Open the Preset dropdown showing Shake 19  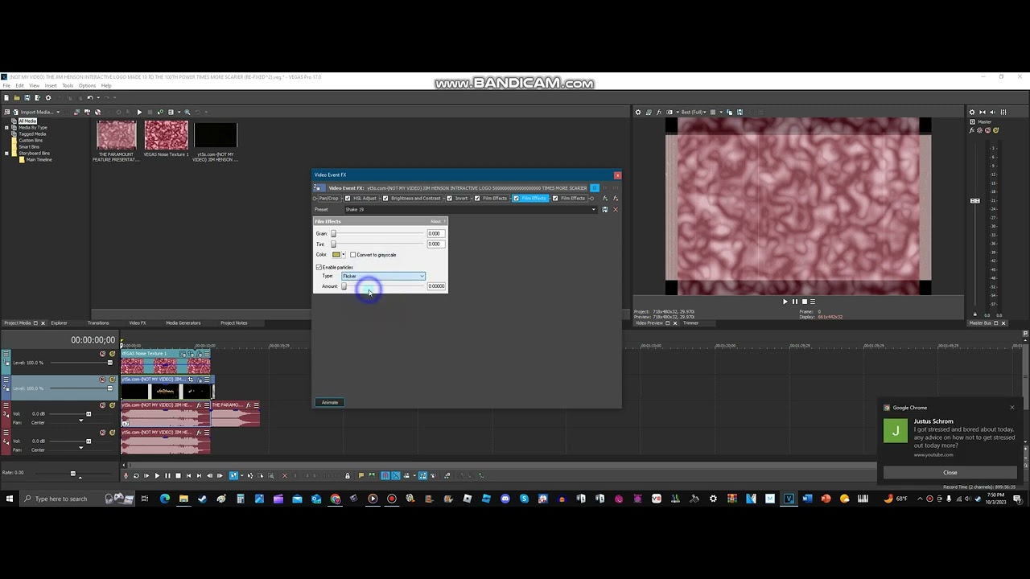tap(470, 209)
